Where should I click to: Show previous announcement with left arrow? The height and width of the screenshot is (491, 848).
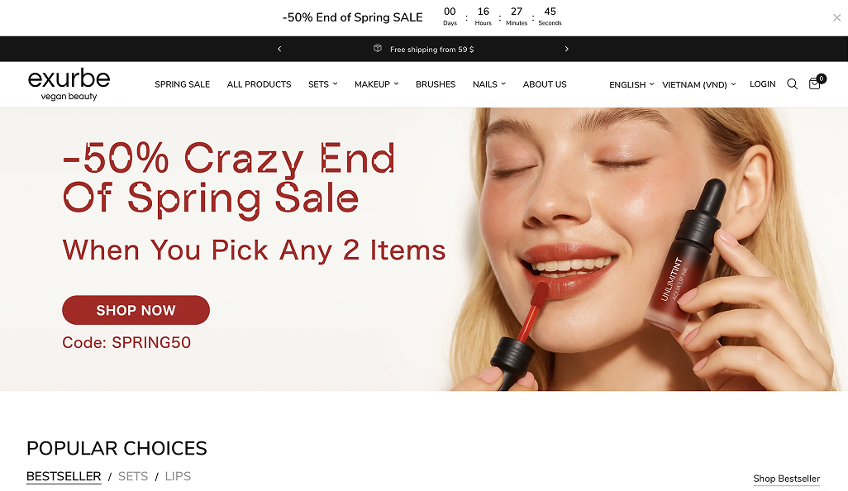coord(279,49)
